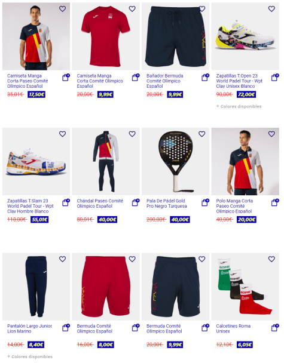Viewport: 284px width, 363px height.
Task: Open Pantalón Largo Junior Lion Marino link
Action: click(x=29, y=328)
